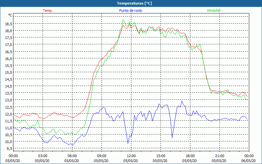Click the 09:00 time label
The image size is (262, 164).
[x=102, y=156]
